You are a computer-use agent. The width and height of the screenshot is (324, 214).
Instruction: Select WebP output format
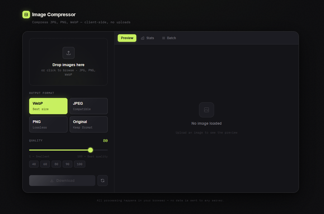coord(48,106)
